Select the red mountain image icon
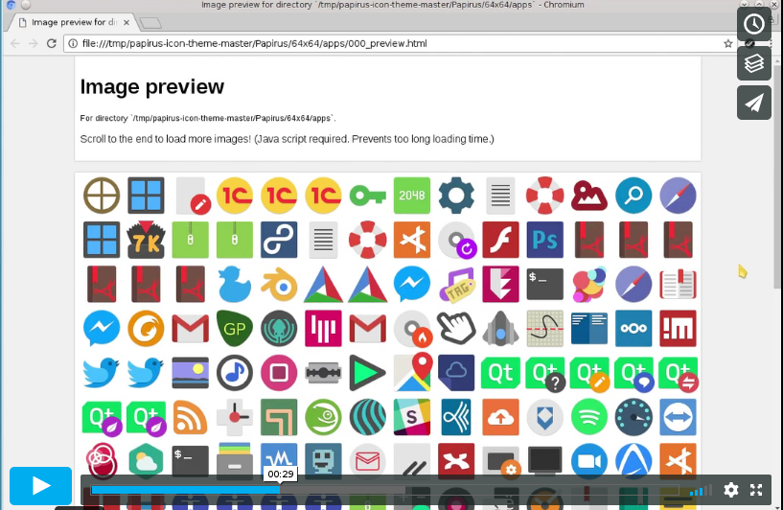 589,196
